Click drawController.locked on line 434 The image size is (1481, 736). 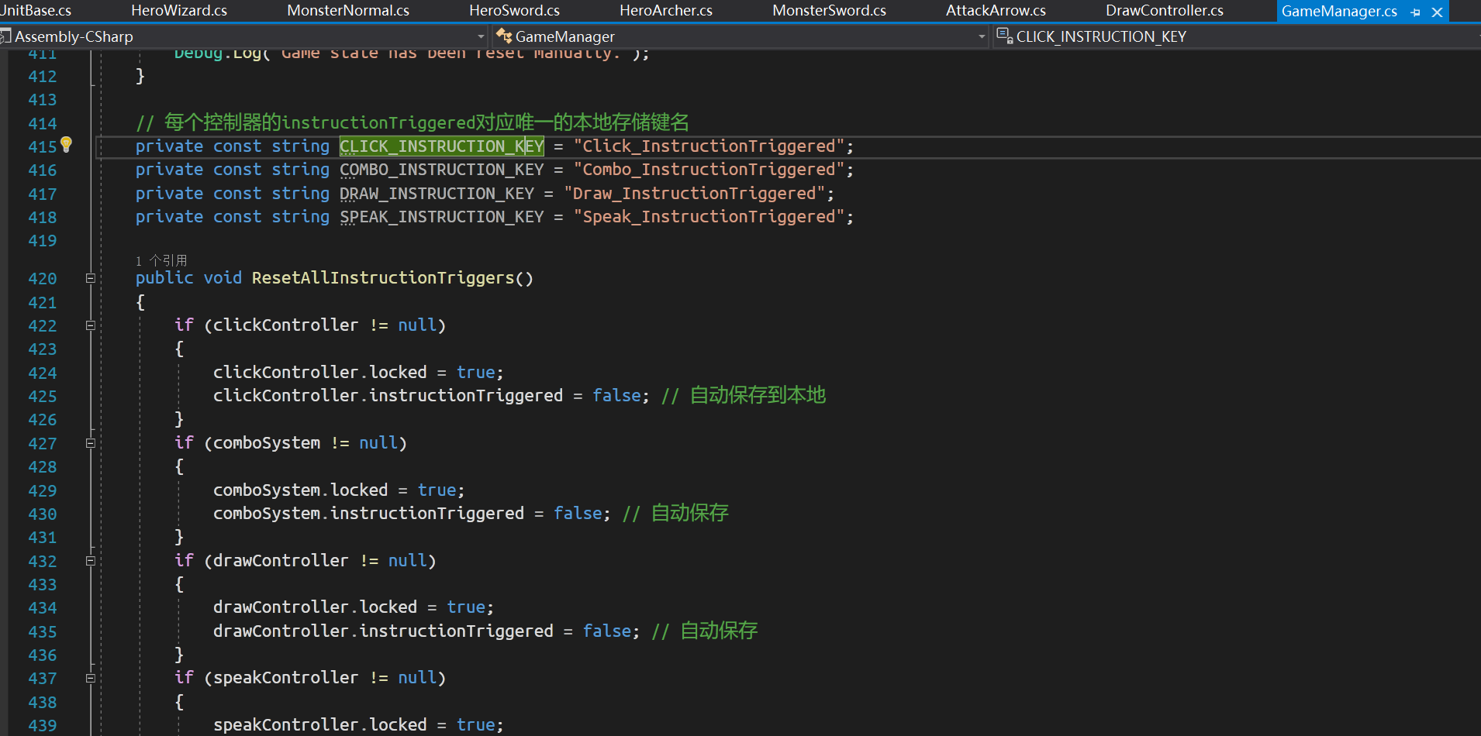316,607
